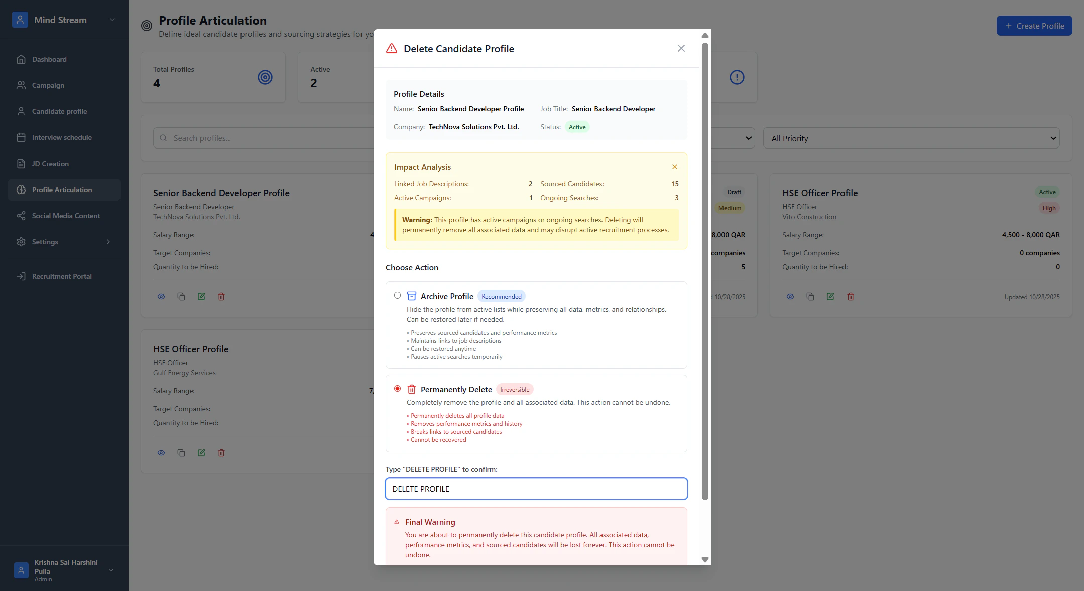Select the Archive Profile radio option
The width and height of the screenshot is (1084, 591).
(x=397, y=295)
